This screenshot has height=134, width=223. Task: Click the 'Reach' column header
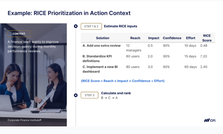pos(135,38)
